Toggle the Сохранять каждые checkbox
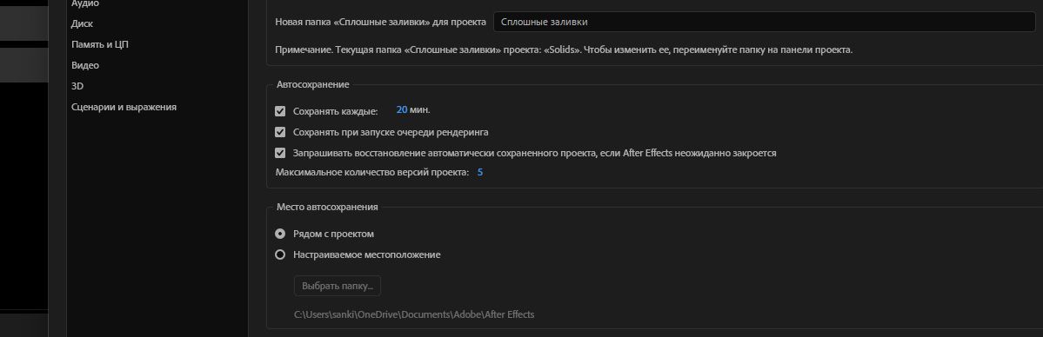 280,111
